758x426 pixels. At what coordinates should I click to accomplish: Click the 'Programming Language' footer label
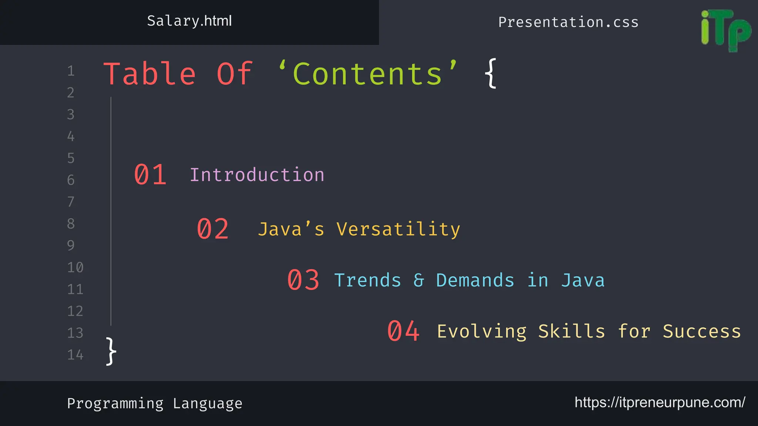pyautogui.click(x=155, y=403)
